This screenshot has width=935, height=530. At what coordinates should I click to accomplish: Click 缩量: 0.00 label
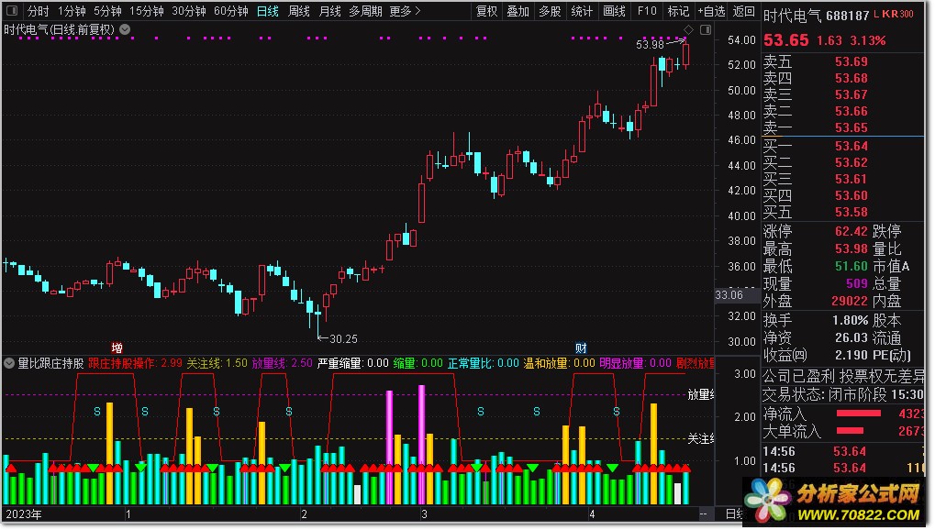[418, 362]
